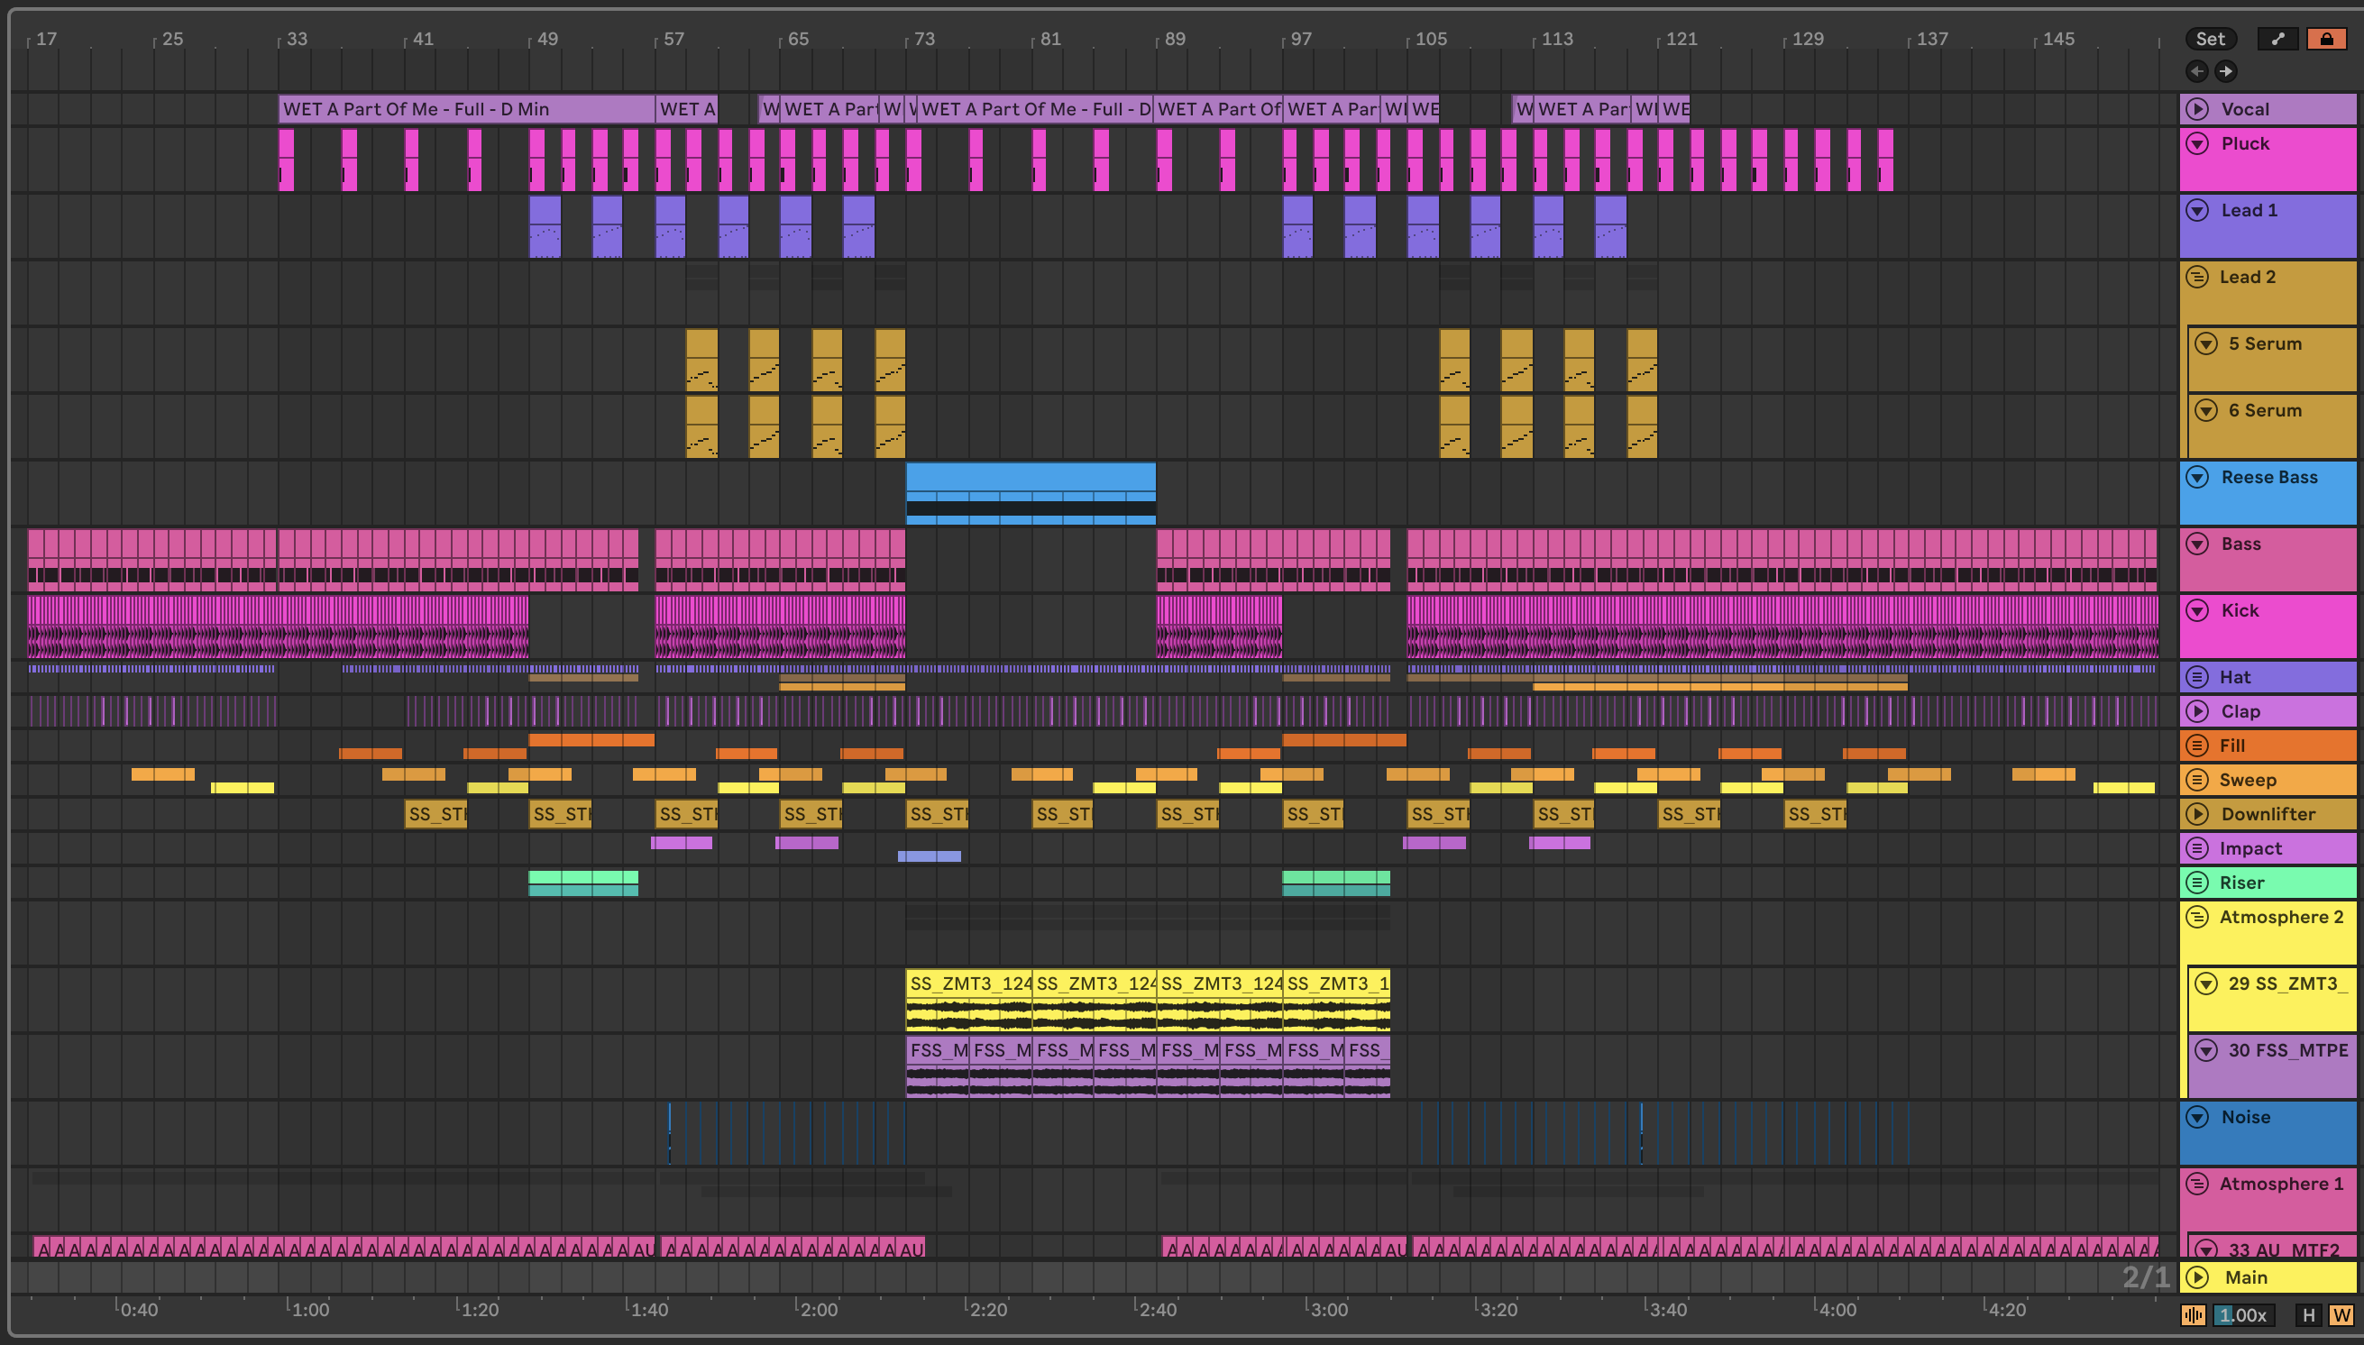Click the Atmosphere 1 group track icon
Screen dimensions: 2364x1345
tap(2198, 1184)
